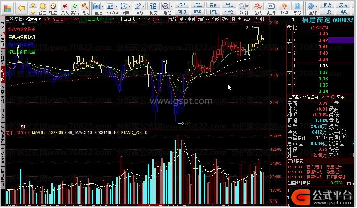Switch to the K线图 side tab
Image resolution: width=357 pixels, height=208 pixels.
2,75
